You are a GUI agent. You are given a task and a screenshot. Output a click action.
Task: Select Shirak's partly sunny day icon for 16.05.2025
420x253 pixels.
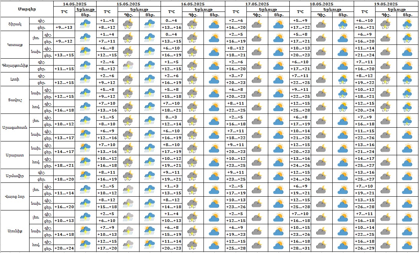(214, 24)
